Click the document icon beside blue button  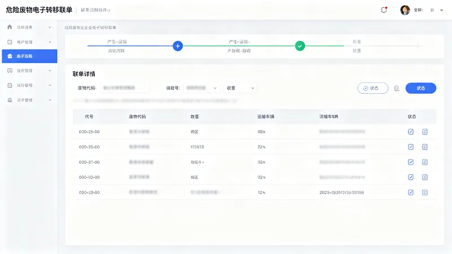(397, 89)
